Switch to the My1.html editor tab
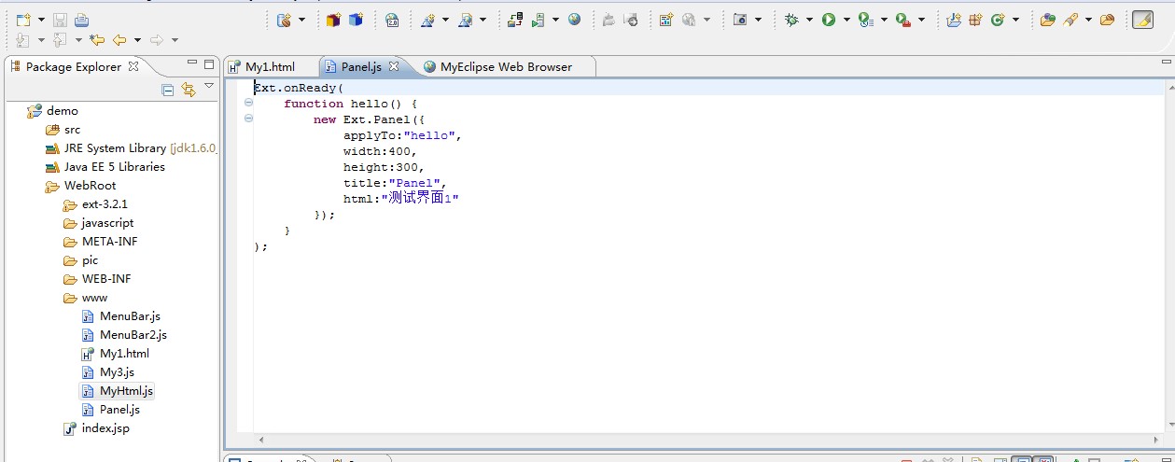Viewport: 1175px width, 462px height. click(x=270, y=67)
